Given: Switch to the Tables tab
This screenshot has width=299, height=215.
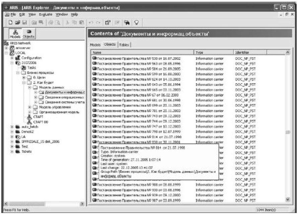Looking at the screenshot, I should click(x=125, y=44).
